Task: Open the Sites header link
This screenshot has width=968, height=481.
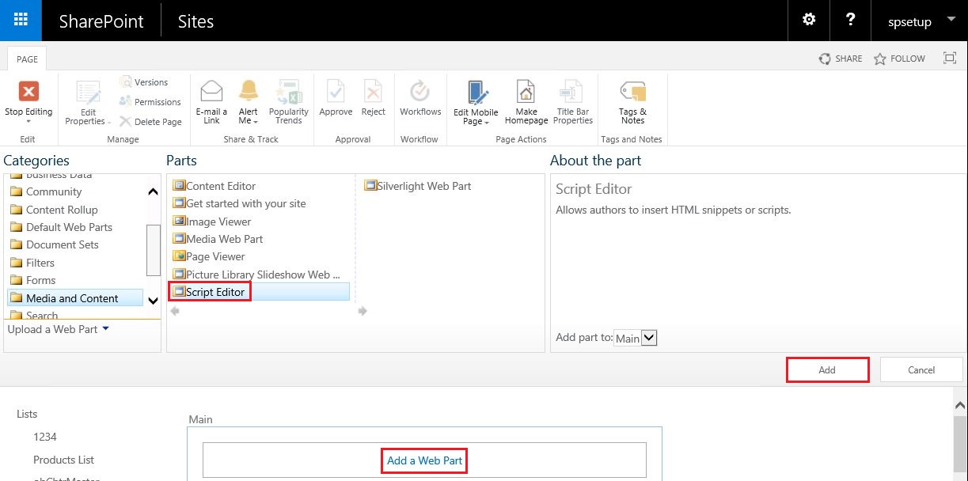Action: 195,21
